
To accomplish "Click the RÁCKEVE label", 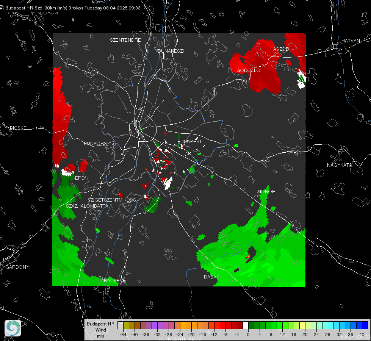I will 115,281.
